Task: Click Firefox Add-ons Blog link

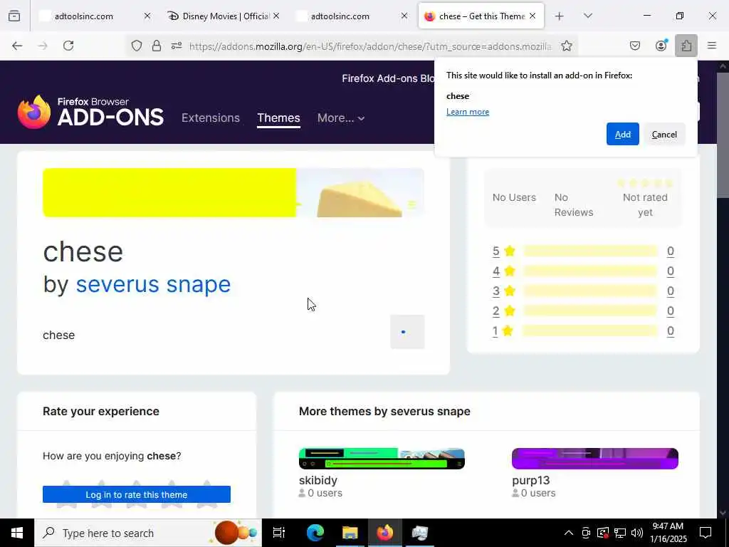Action: pyautogui.click(x=388, y=78)
